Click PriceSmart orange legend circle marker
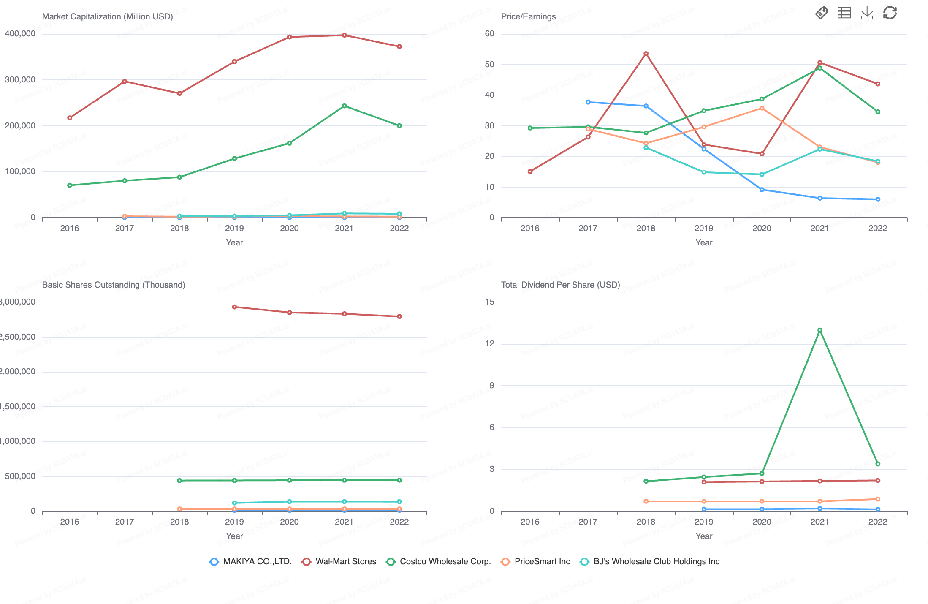928x604 pixels. (505, 562)
